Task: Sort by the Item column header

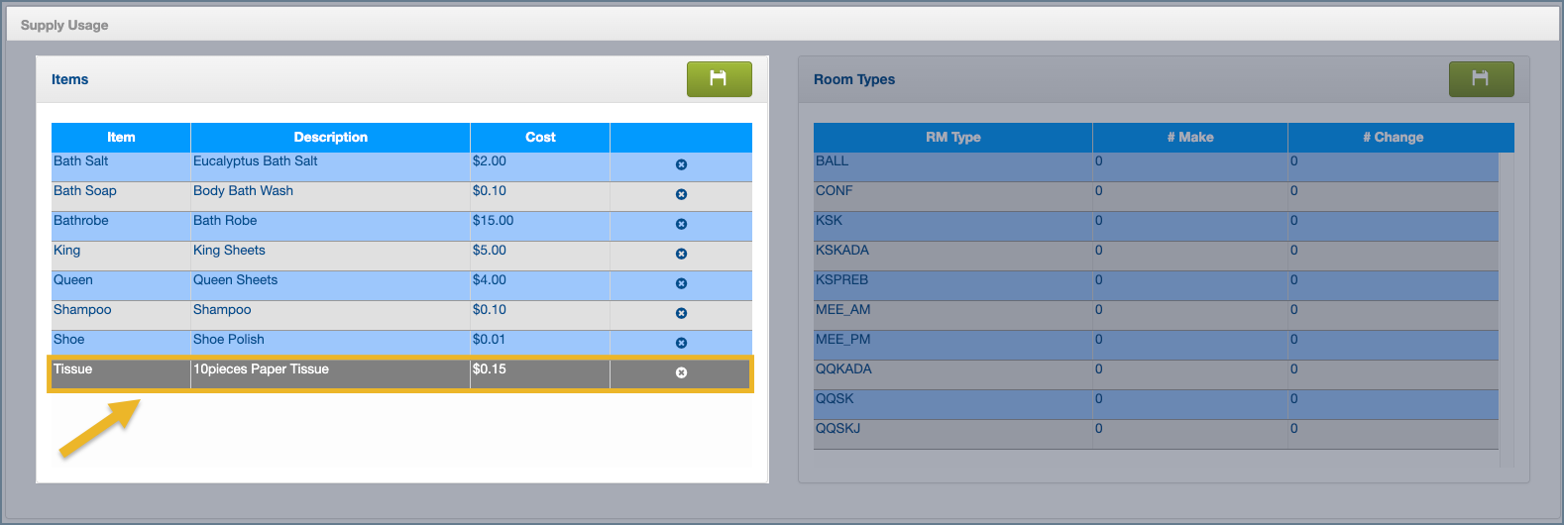Action: [x=121, y=138]
